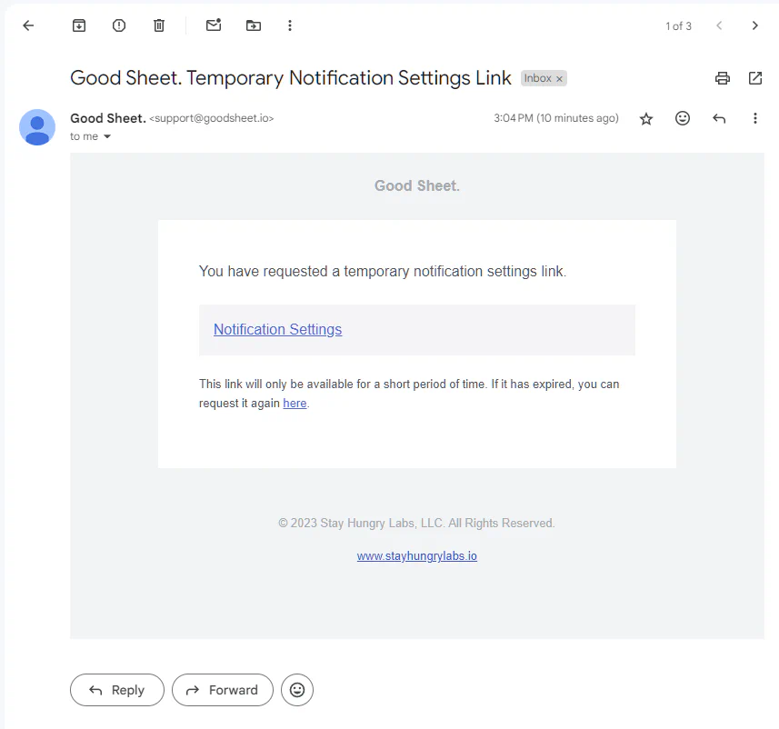Visit the www.stayhungrylabs.io link
779x729 pixels.
[x=417, y=555]
